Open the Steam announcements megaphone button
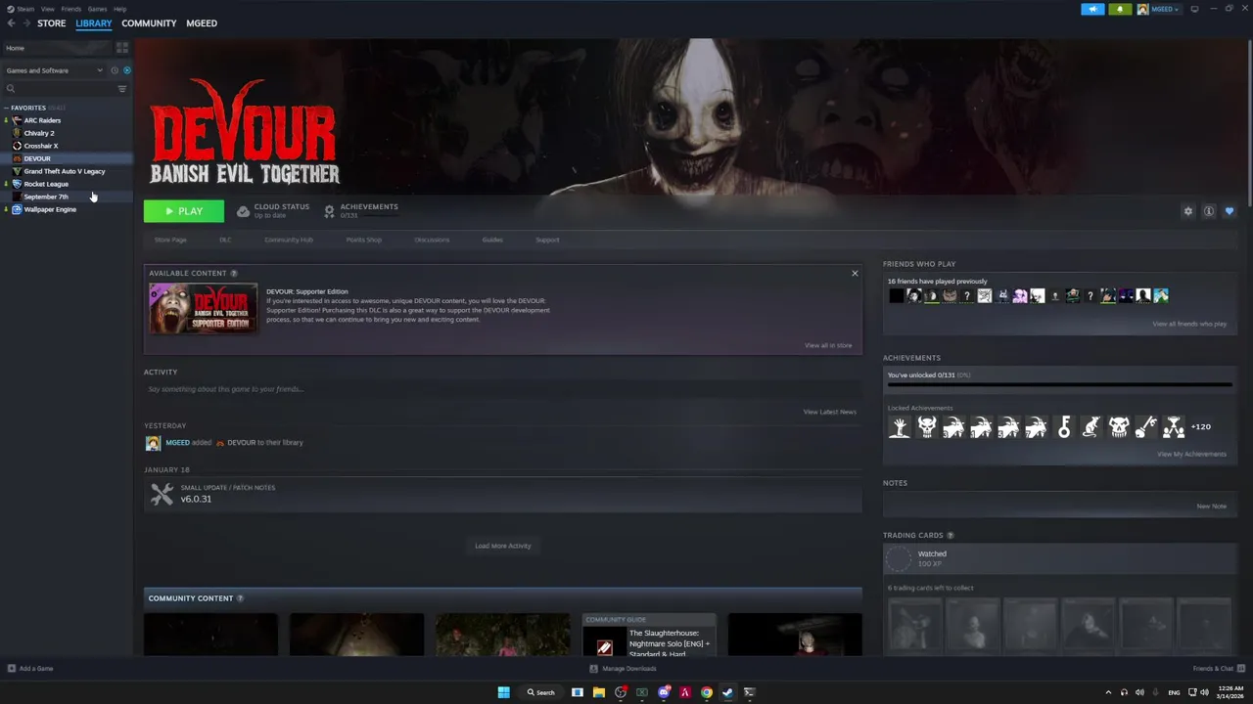Screen dimensions: 1253x704 click(1092, 9)
